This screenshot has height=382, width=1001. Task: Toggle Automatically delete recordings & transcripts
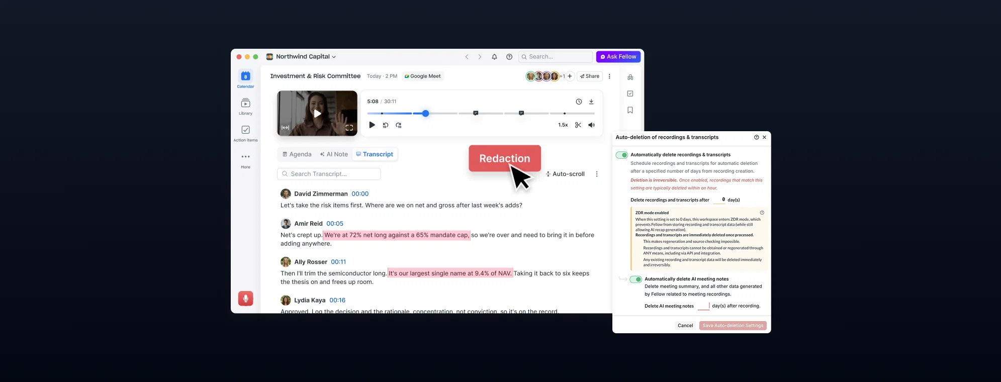coord(622,155)
